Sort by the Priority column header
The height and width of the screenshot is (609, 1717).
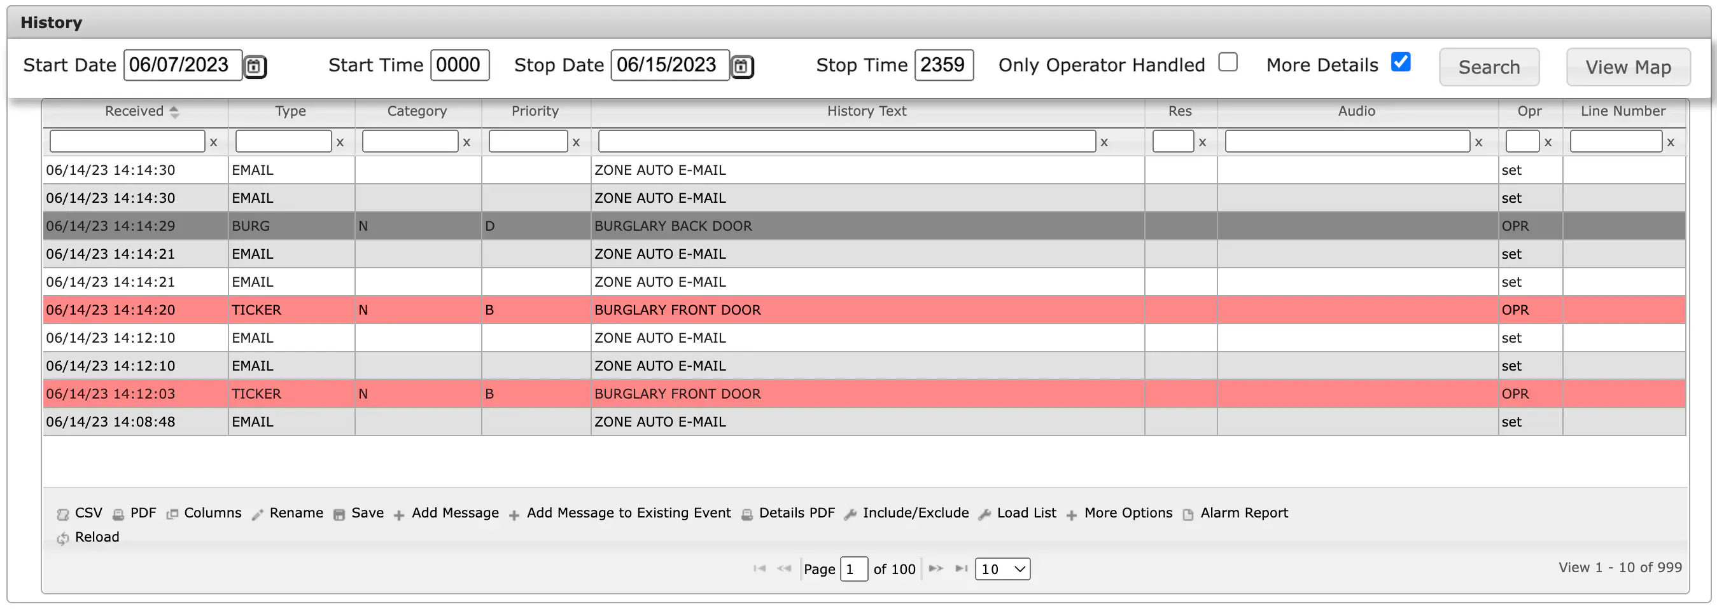(536, 111)
